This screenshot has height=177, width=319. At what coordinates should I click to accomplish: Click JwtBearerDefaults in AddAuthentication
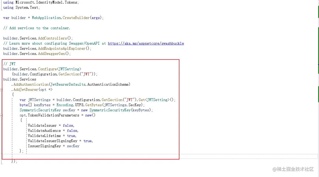pos(68,84)
